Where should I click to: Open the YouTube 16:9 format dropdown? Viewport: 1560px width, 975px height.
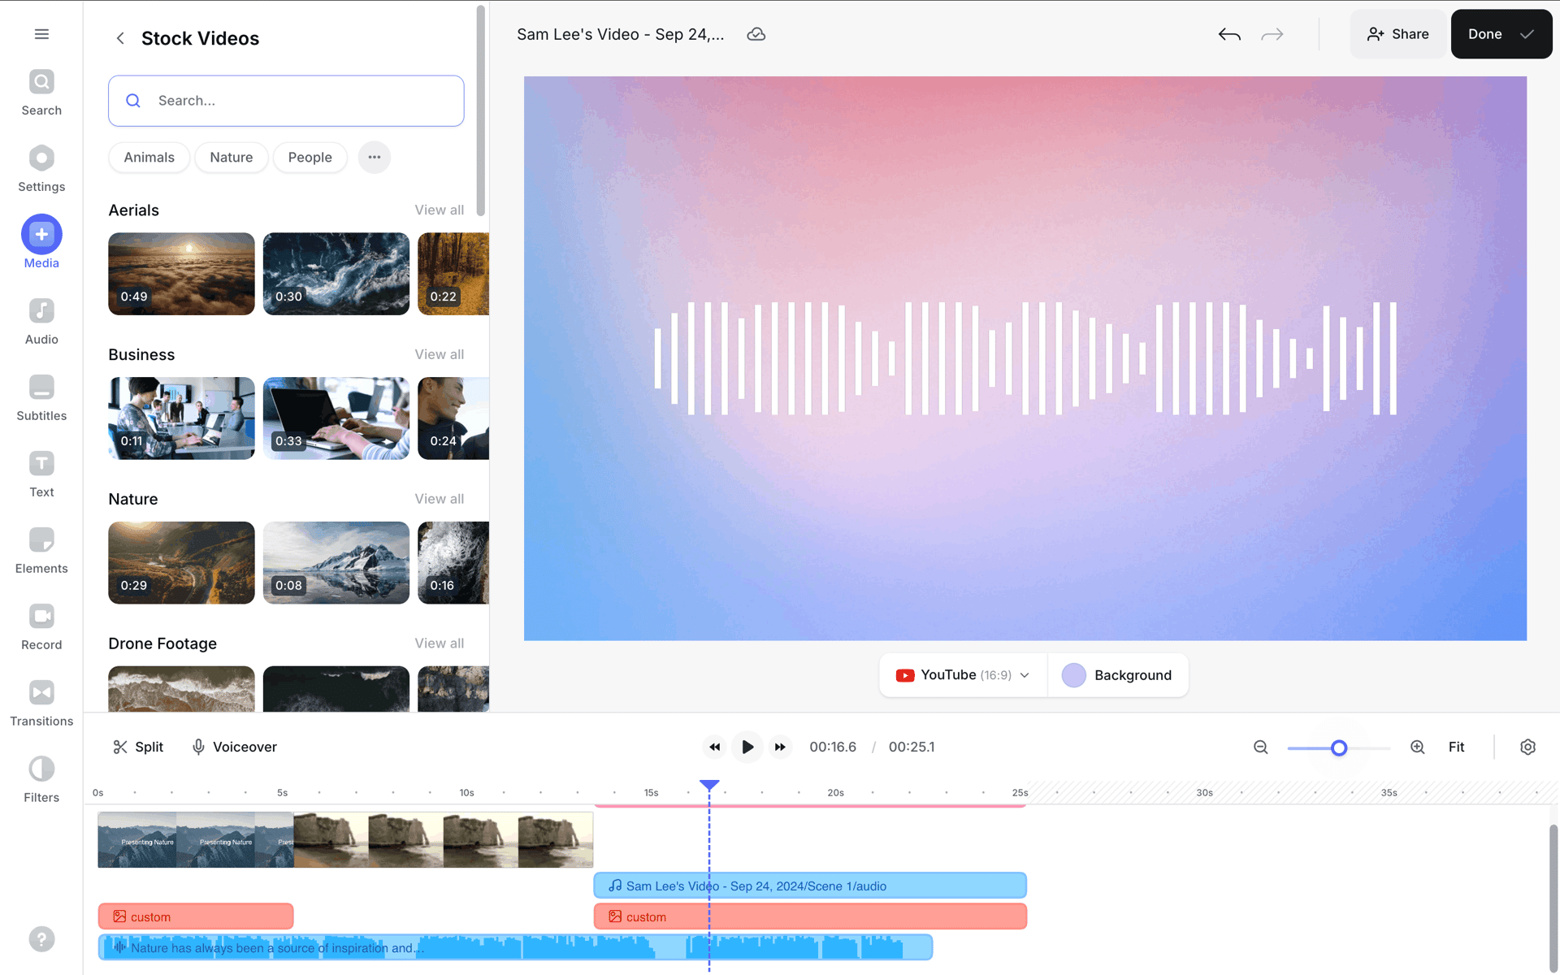(x=963, y=675)
